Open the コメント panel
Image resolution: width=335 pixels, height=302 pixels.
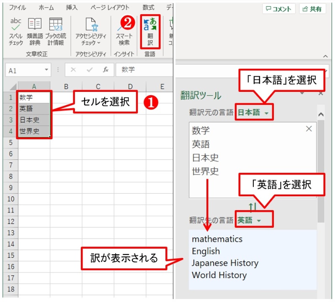[279, 8]
